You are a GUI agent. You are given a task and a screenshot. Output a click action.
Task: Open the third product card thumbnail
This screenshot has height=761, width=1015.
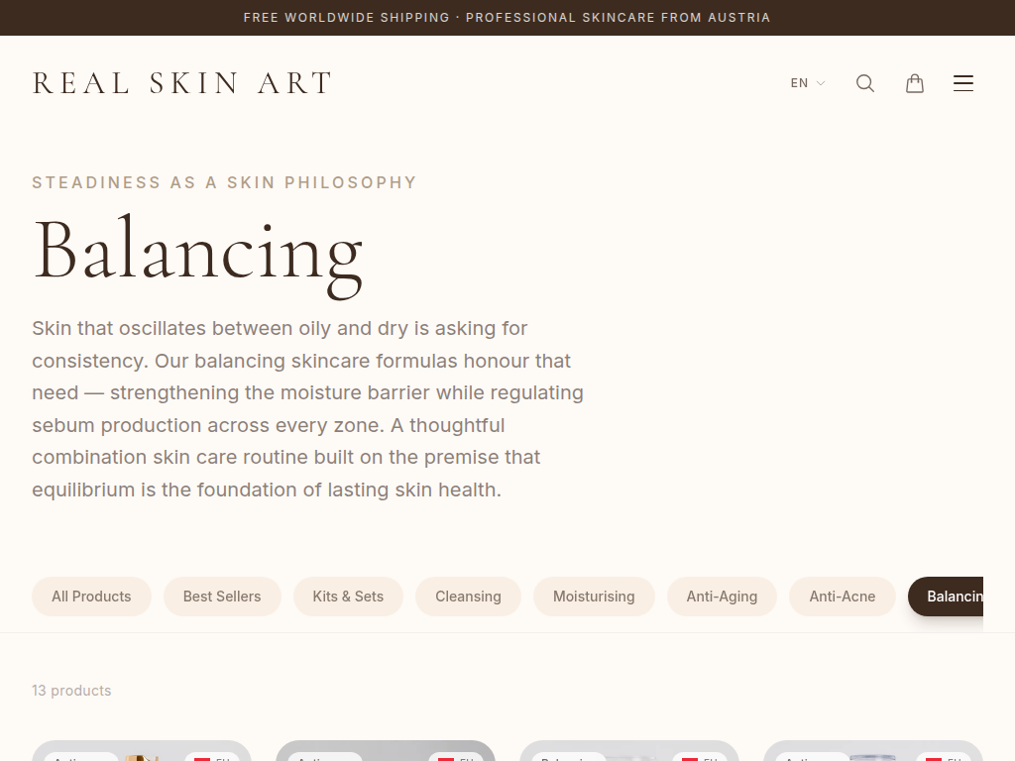point(629,752)
